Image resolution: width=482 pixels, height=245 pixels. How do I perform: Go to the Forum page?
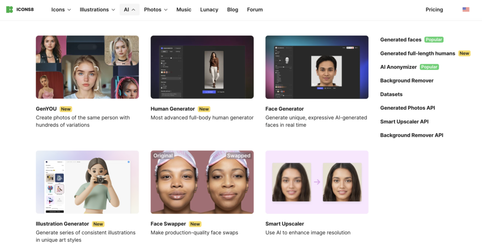pos(255,9)
